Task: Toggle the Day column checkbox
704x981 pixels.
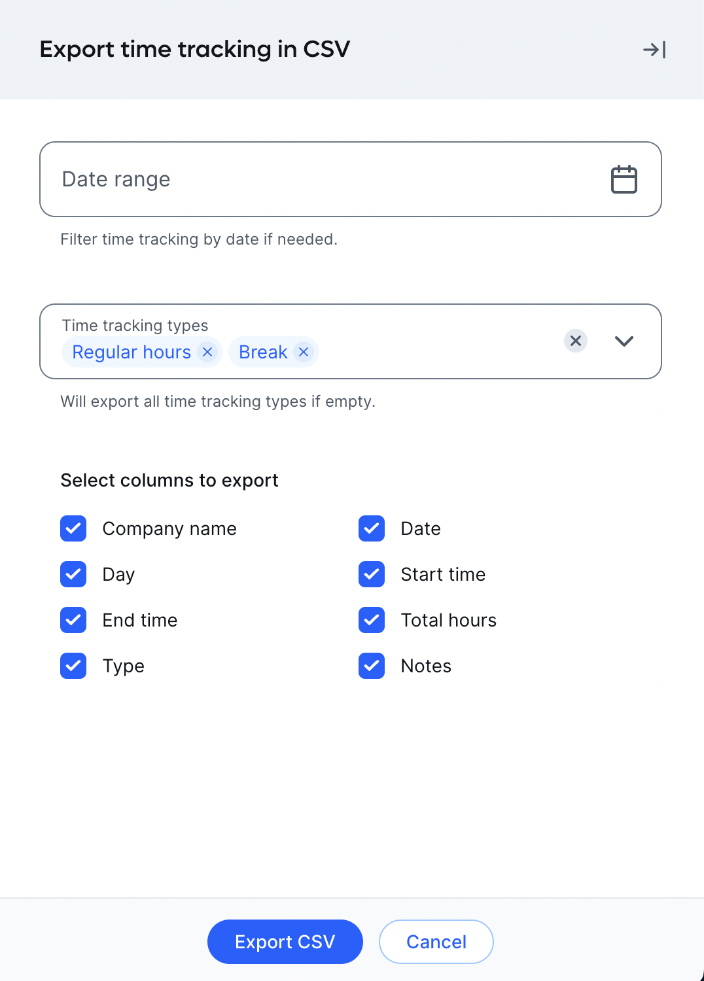Action: click(x=73, y=574)
